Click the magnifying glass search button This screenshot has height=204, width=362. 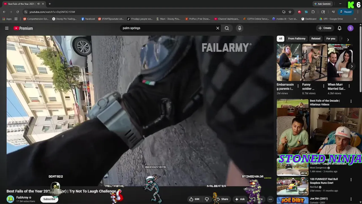pyautogui.click(x=227, y=28)
